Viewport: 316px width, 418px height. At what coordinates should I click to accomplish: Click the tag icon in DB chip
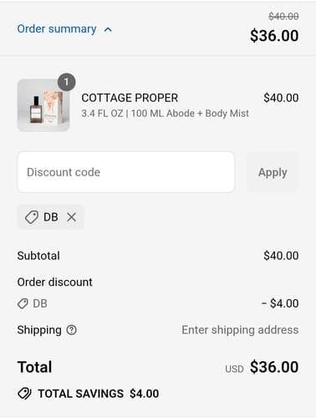point(32,217)
